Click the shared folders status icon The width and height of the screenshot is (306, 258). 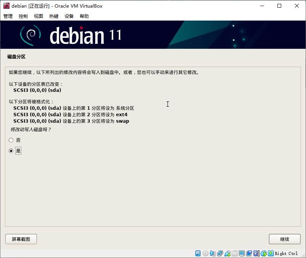tap(234, 253)
